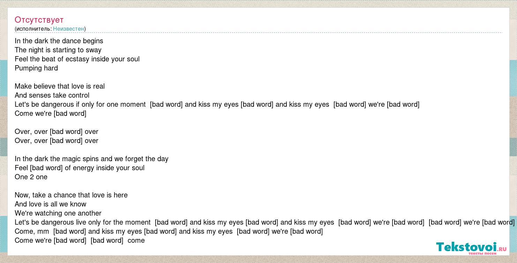Screen dimensions: 517x263
Task: Click the song title Отсутствует
Action: pyautogui.click(x=39, y=20)
